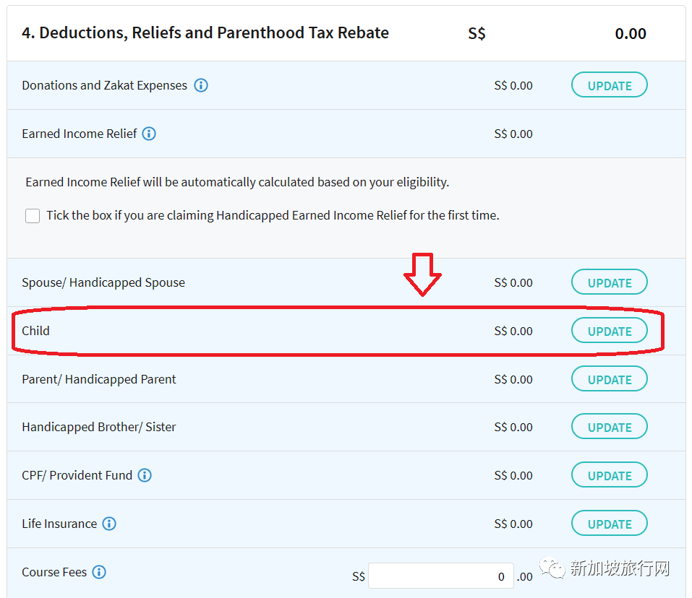Show CPF/ Provident Fund info tooltip

145,475
